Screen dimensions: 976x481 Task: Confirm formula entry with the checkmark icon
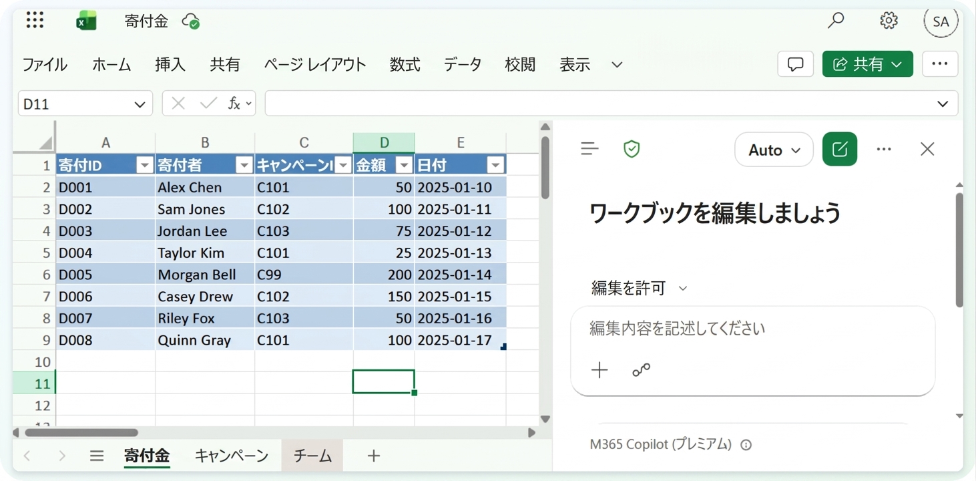(x=208, y=104)
